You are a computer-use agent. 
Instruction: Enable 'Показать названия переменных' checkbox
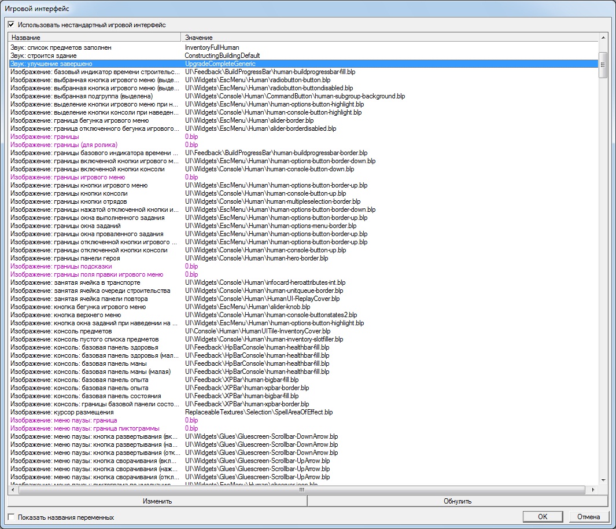(12, 517)
